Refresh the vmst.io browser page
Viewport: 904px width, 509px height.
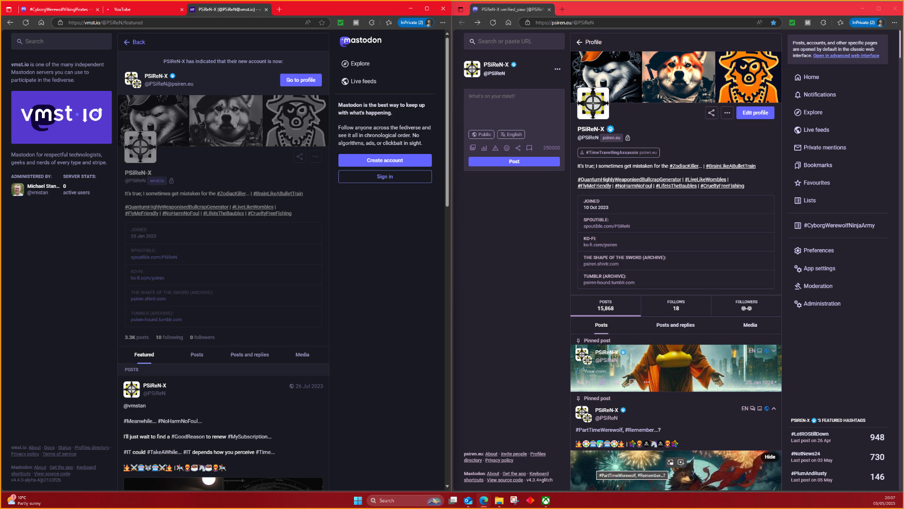point(26,23)
